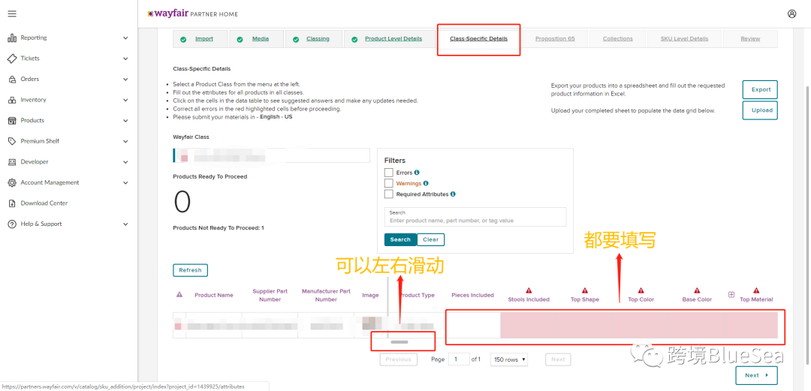Expand the Inventory menu chevron

(125, 100)
